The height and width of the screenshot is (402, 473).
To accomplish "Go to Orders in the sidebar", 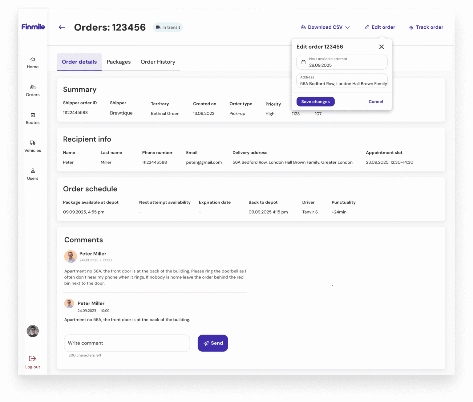I will (x=33, y=90).
